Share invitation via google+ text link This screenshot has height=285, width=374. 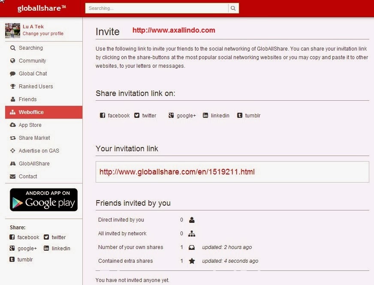(186, 116)
